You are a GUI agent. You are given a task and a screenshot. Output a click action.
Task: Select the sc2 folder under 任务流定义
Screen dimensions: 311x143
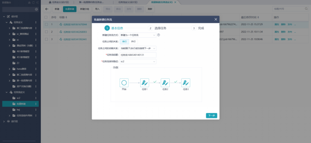(x=19, y=98)
